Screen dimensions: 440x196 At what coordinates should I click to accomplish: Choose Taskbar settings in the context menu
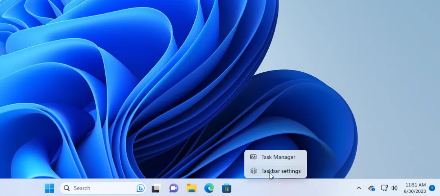pos(281,171)
